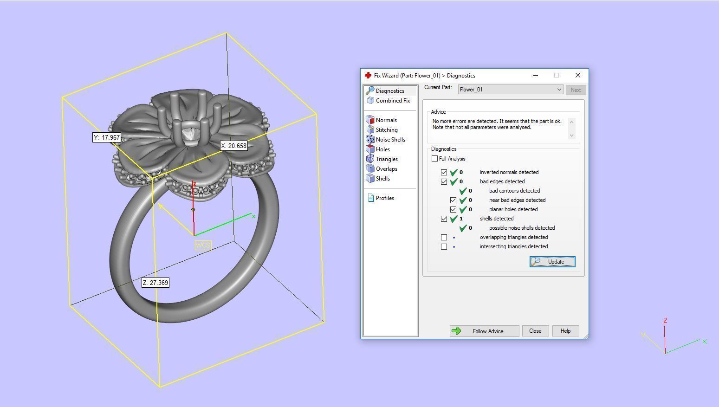Screen dimensions: 719x407
Task: Click the Normals icon in the sidebar
Action: point(370,120)
